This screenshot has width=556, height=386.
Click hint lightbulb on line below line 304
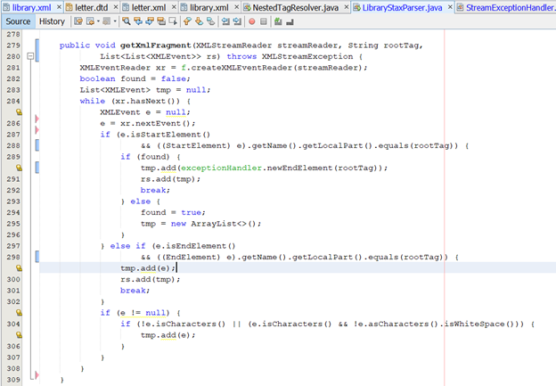(x=19, y=335)
